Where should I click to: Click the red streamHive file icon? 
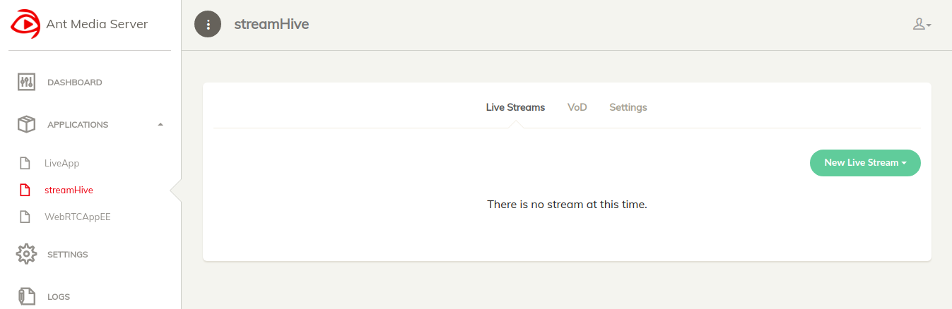click(x=25, y=190)
